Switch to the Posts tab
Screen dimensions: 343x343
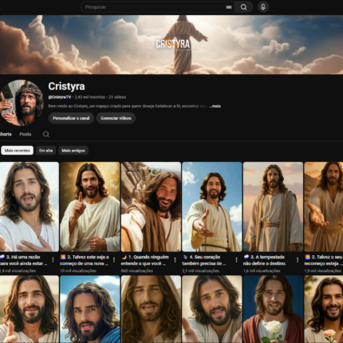pos(26,134)
